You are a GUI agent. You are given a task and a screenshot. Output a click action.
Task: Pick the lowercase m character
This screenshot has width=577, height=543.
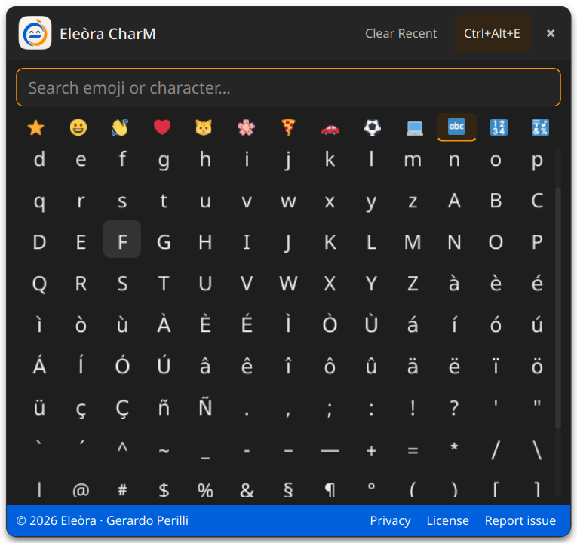pos(413,160)
